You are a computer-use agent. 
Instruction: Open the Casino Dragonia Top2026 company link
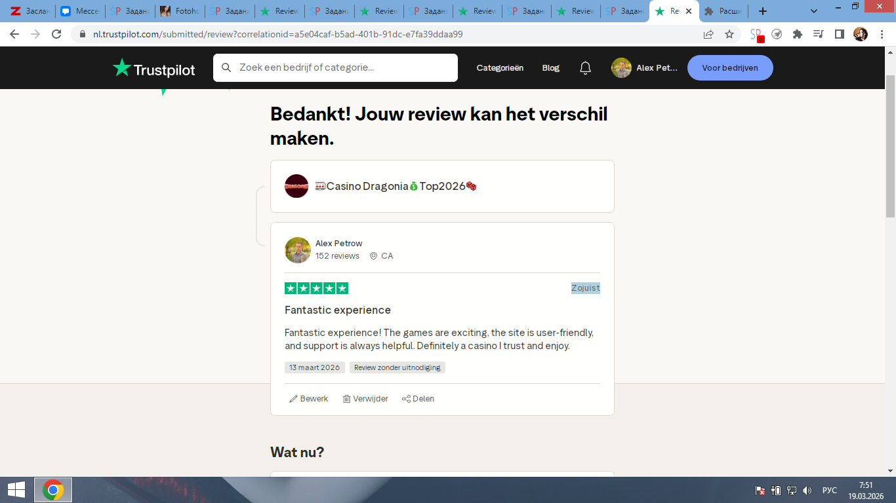pyautogui.click(x=396, y=186)
